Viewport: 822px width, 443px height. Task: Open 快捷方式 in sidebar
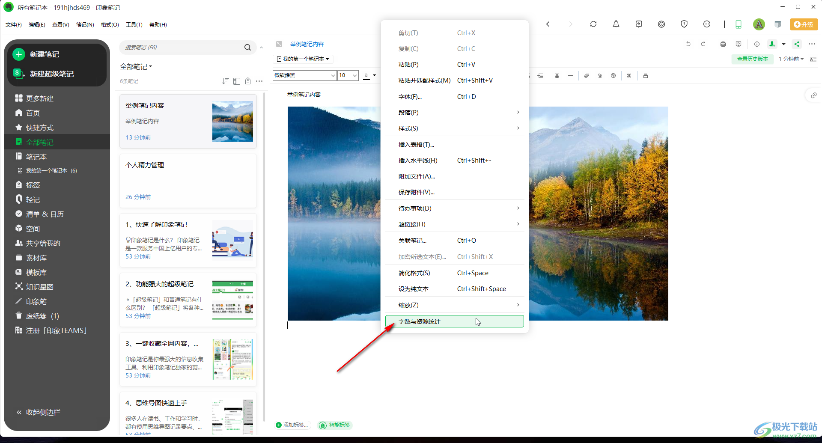click(x=35, y=128)
